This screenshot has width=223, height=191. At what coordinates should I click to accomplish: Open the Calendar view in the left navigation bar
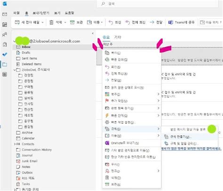[x=5, y=24]
